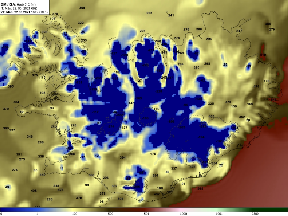
Task: Click the 488 map value
Action: (x=268, y=24)
